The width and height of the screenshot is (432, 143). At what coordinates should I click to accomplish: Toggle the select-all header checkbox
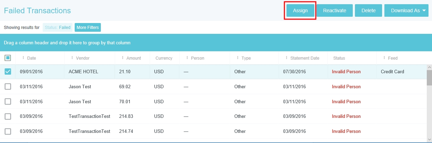point(8,58)
